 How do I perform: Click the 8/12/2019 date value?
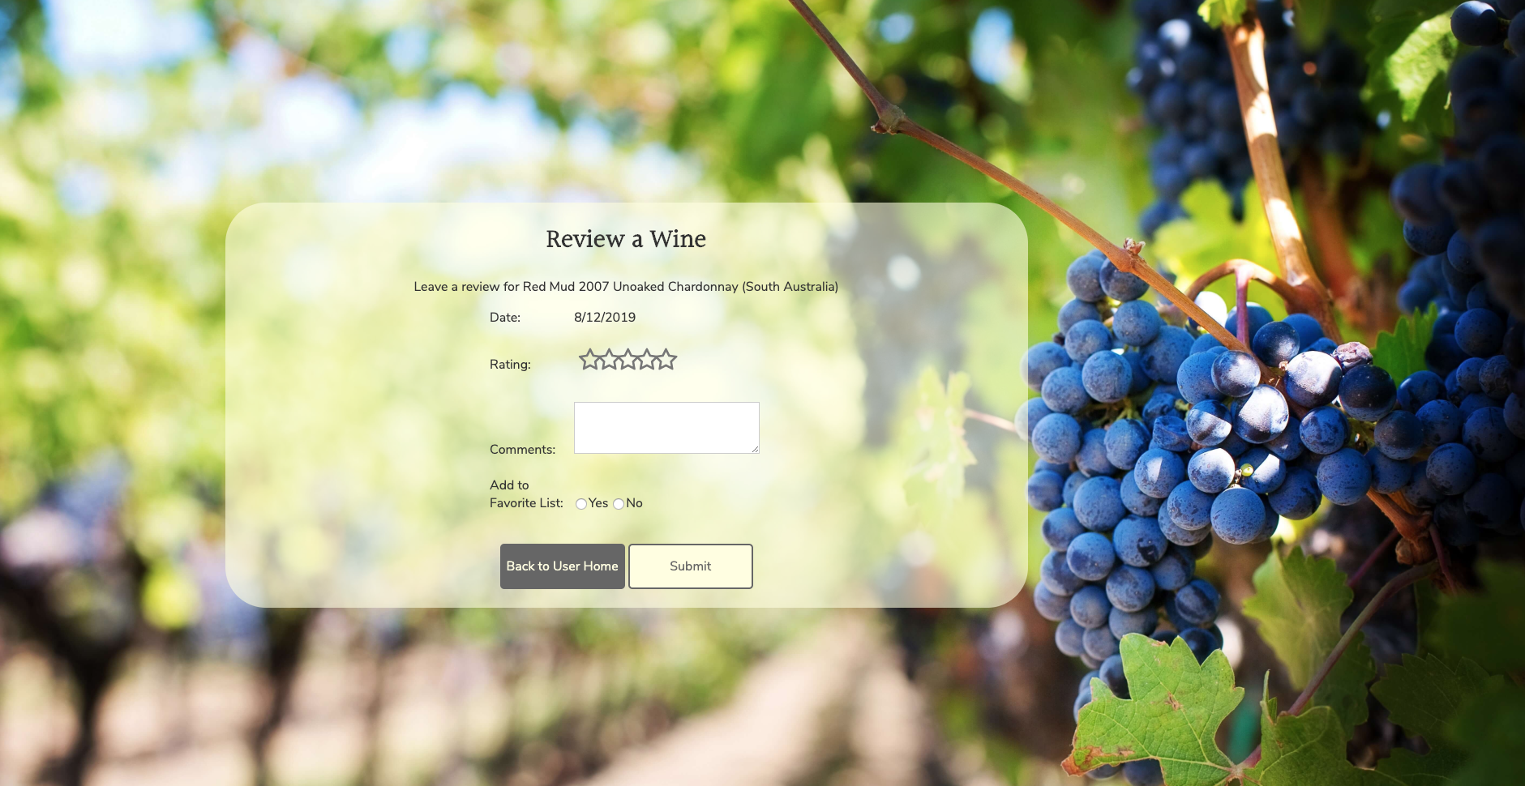coord(605,318)
